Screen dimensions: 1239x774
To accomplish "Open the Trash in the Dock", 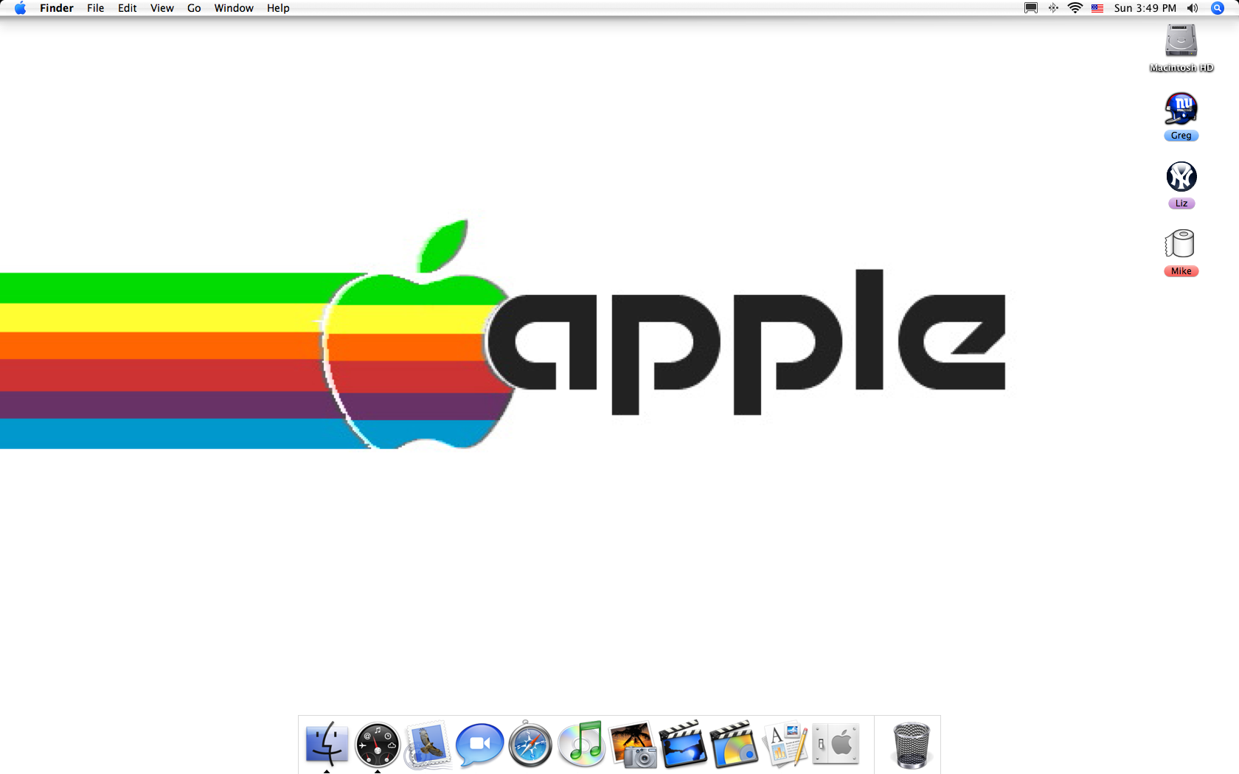I will tap(912, 745).
